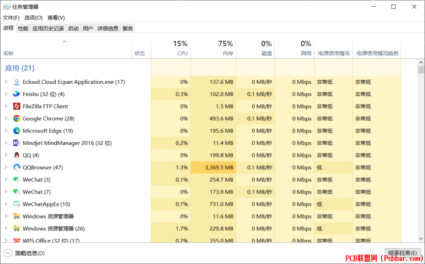Expand the Google Chrome (28) process group
The width and height of the screenshot is (425, 264).
pyautogui.click(x=6, y=118)
